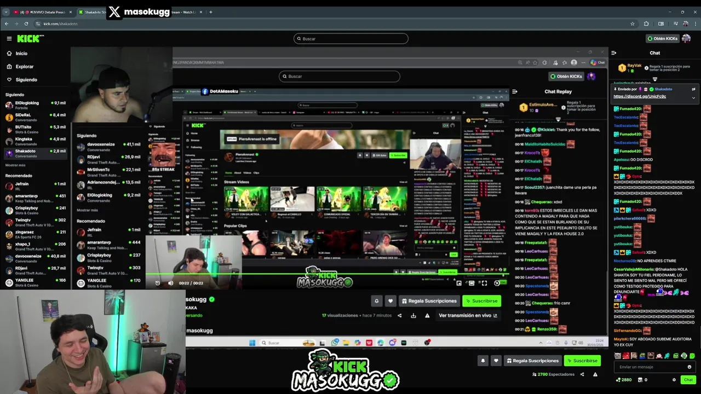
Task: Focus the top Buscar search field
Action: coord(351,38)
